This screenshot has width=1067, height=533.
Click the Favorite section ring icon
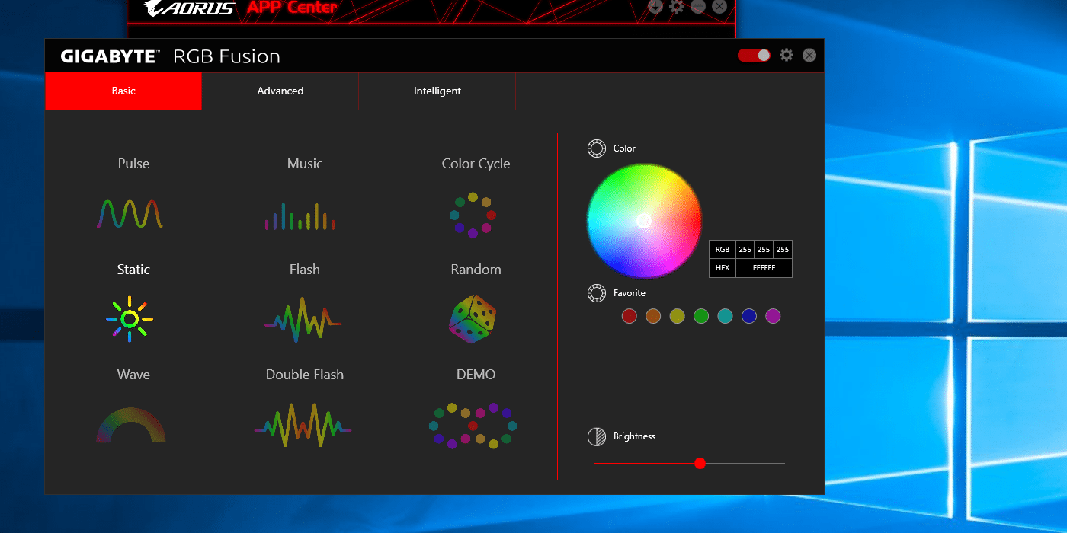tap(597, 293)
